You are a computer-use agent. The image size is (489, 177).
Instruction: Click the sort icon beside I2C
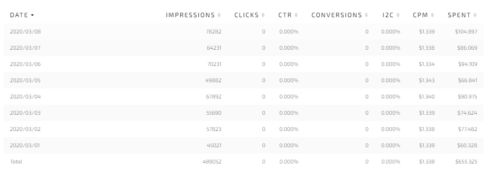[398, 15]
